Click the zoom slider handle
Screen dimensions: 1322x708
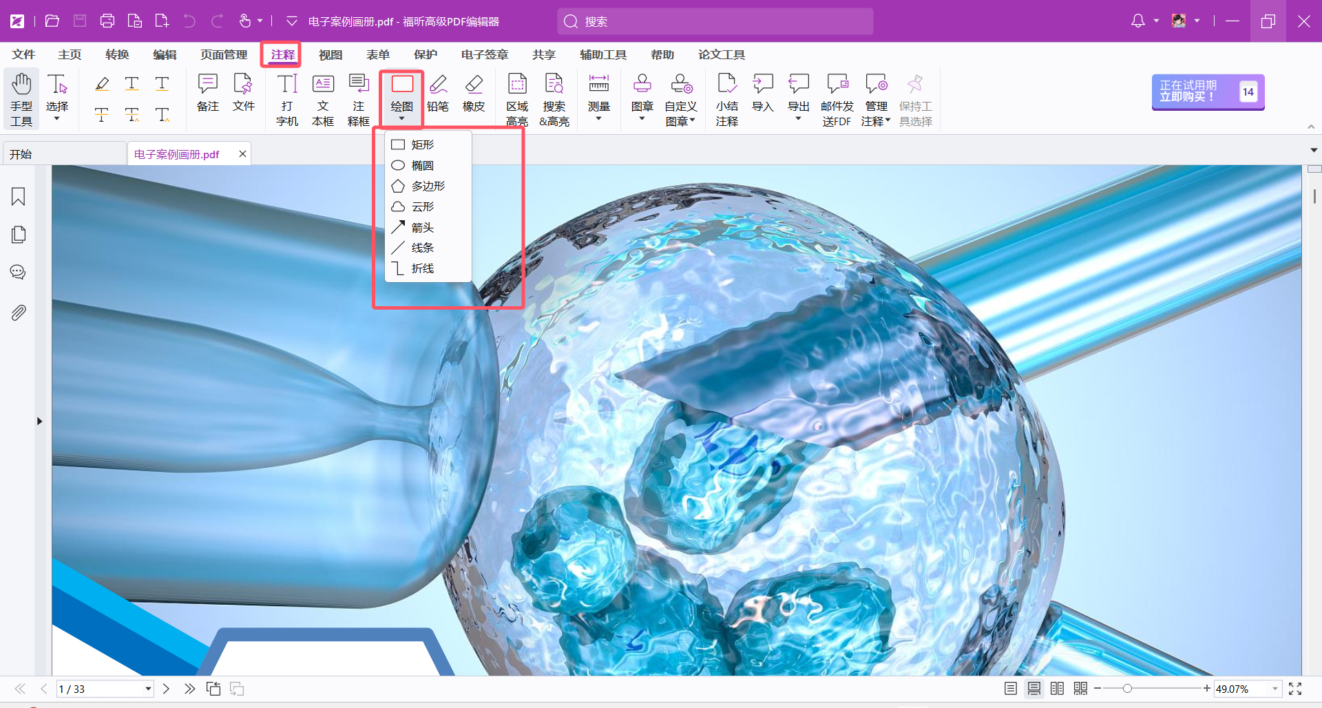click(1127, 688)
